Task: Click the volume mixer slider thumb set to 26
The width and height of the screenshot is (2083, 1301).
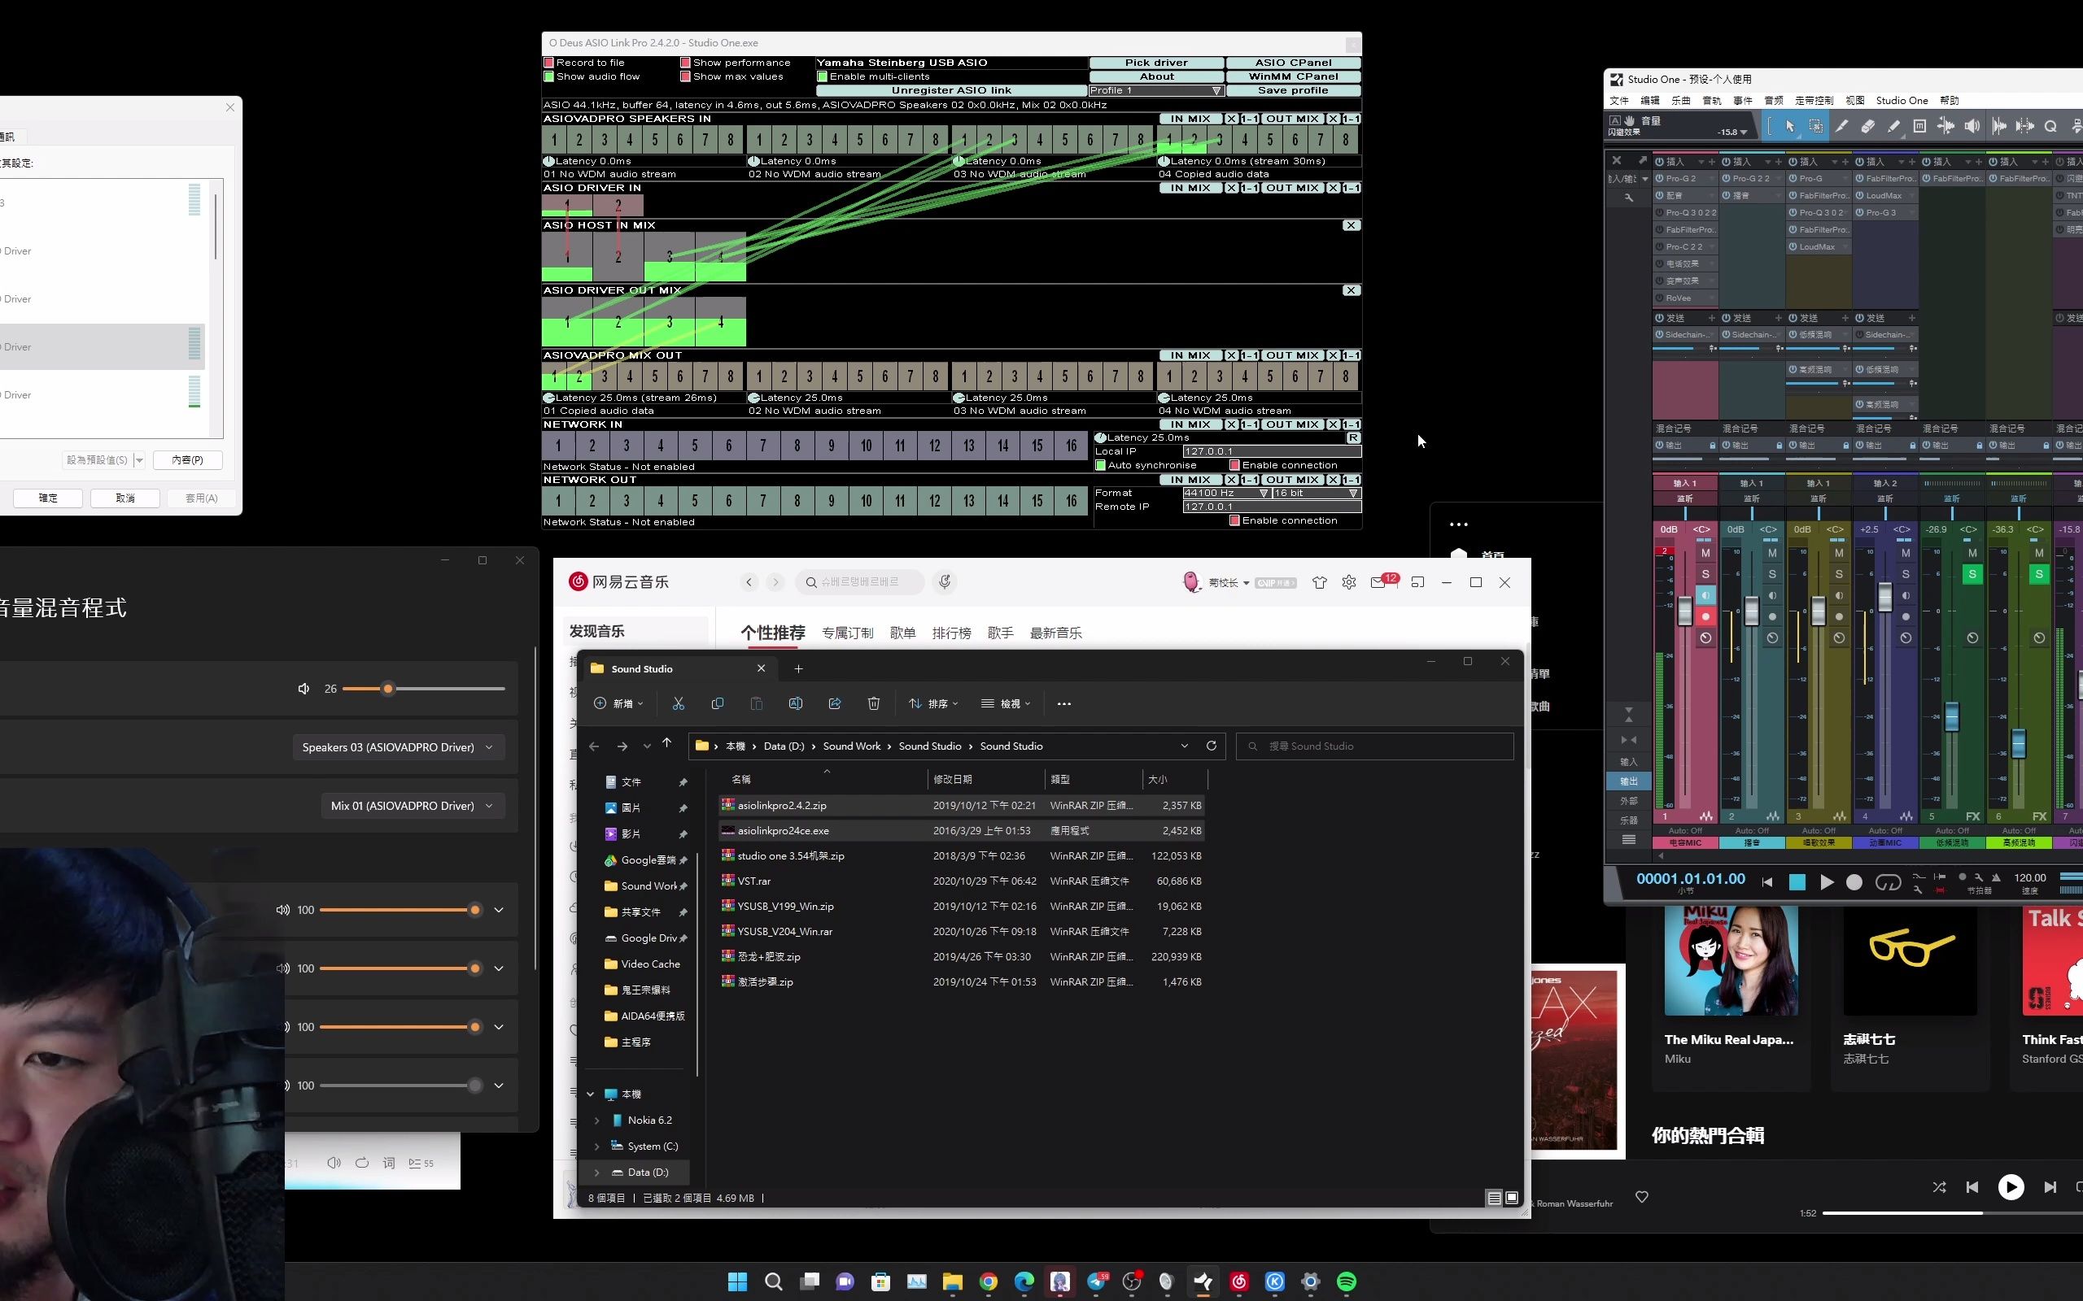Action: coord(388,689)
